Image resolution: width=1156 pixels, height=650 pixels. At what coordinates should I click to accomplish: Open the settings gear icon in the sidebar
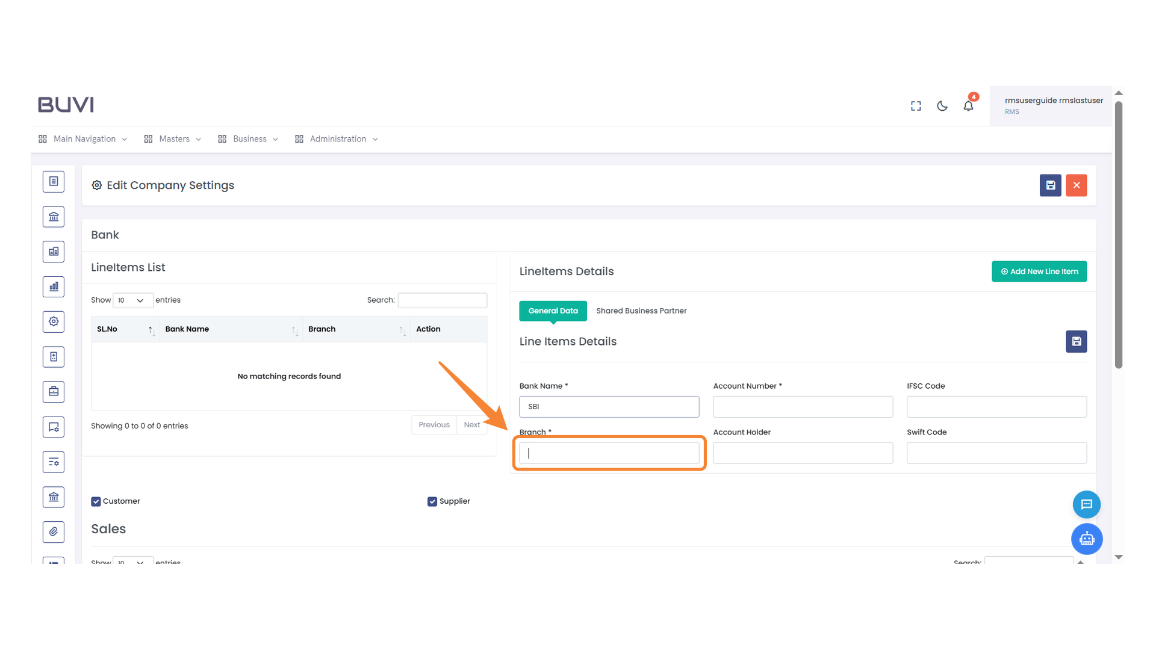tap(53, 321)
